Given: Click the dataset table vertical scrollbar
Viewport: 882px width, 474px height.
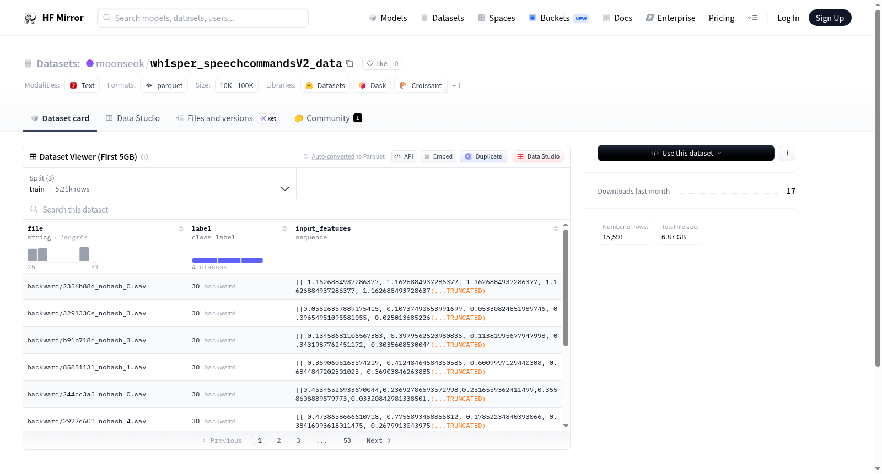Looking at the screenshot, I should tap(566, 288).
